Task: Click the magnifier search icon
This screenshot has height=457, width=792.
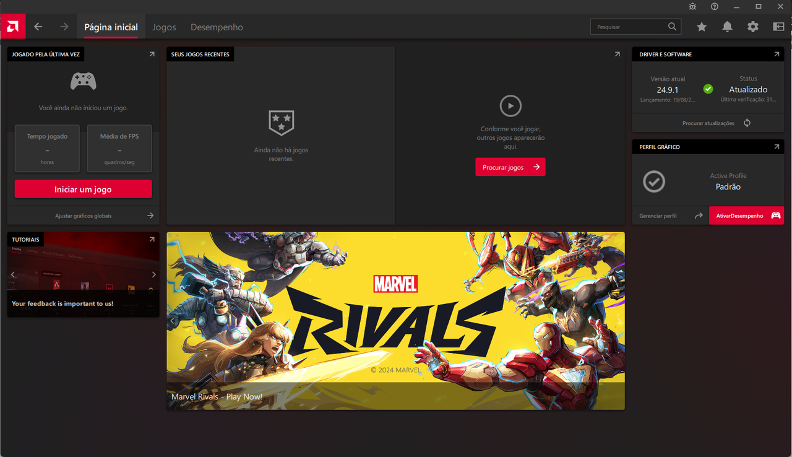Action: click(673, 27)
